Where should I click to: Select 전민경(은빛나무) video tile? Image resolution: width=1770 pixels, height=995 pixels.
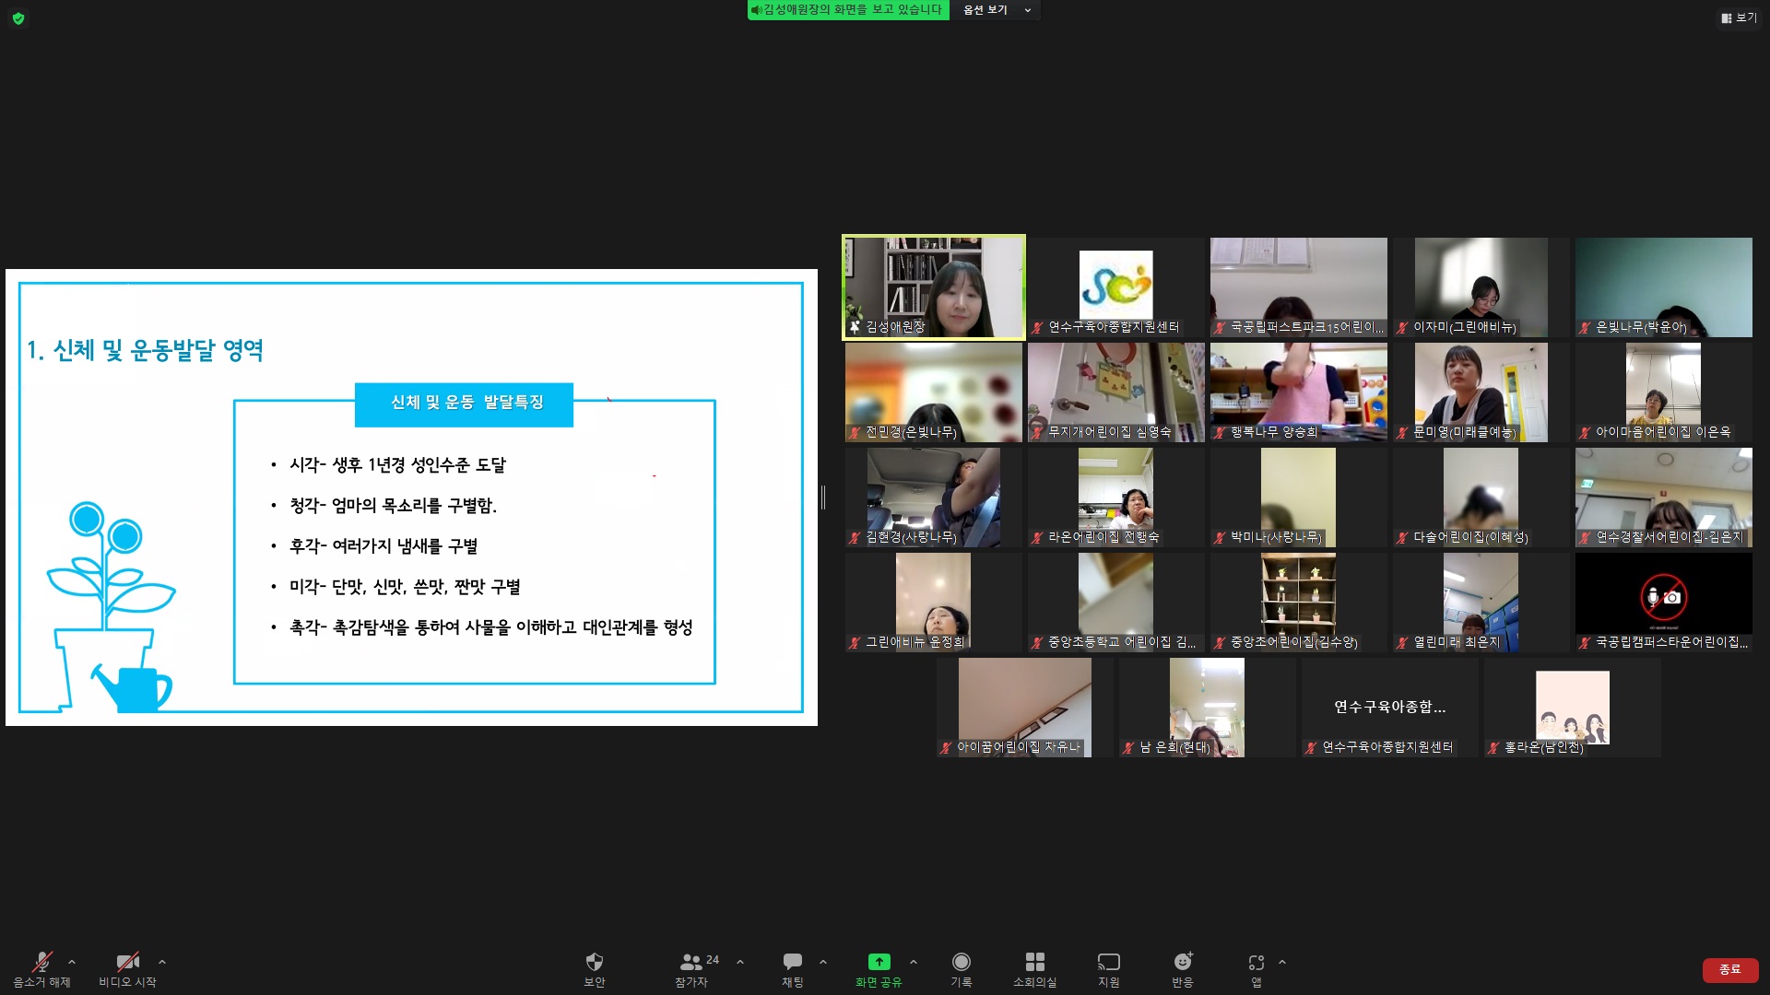[x=934, y=392]
